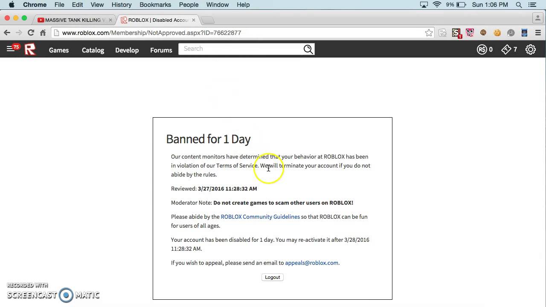Viewport: 546px width, 307px height.
Task: Open a new tab
Action: tap(207, 20)
